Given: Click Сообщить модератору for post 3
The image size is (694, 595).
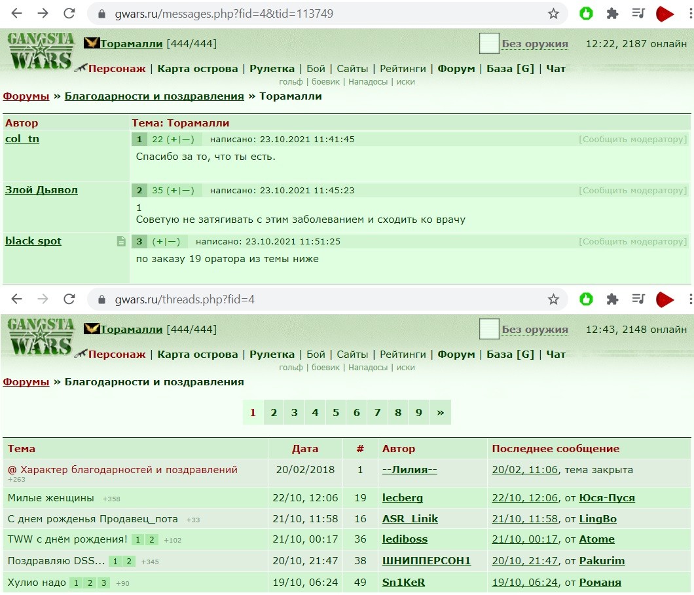Looking at the screenshot, I should click(633, 241).
